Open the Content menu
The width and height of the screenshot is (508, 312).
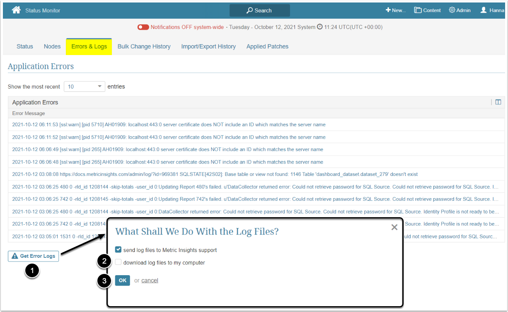(428, 10)
